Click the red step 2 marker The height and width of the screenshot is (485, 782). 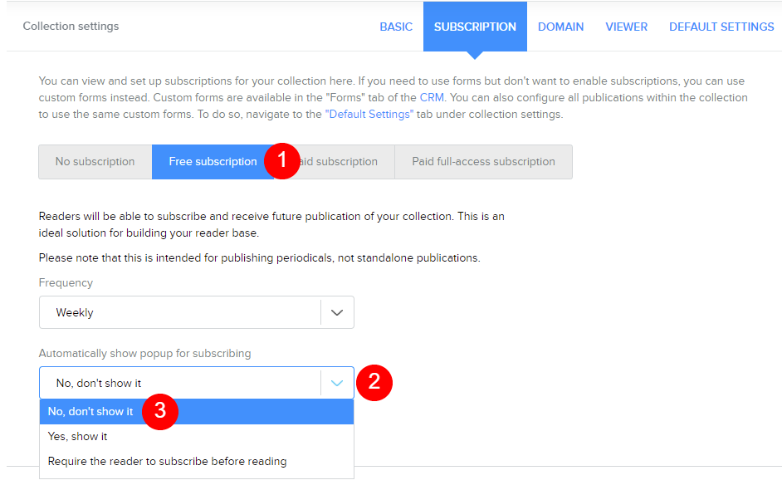tap(374, 382)
